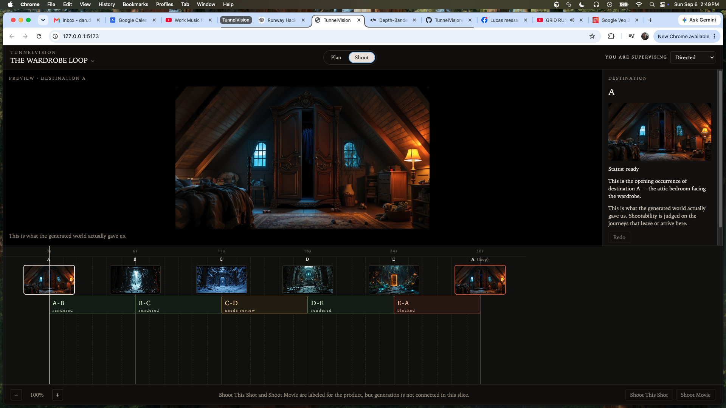Switch to Plan mode
Viewport: 726px width, 408px height.
pos(336,57)
